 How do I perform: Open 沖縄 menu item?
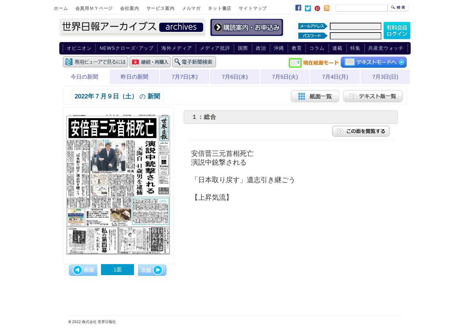tap(279, 48)
